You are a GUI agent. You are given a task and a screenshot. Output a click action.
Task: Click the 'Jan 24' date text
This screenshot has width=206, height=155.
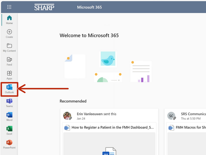tap(81, 118)
